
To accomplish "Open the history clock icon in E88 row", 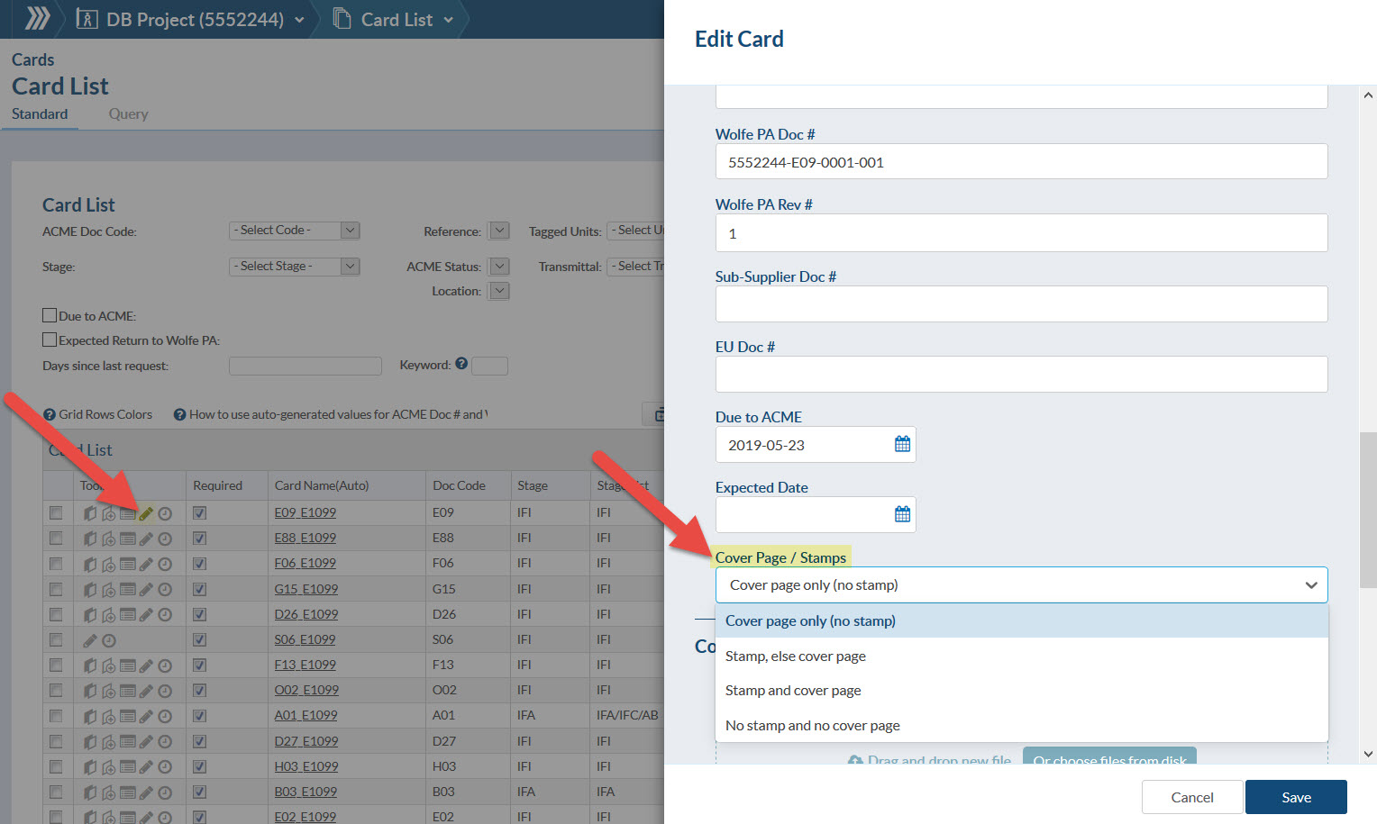I will [x=165, y=539].
